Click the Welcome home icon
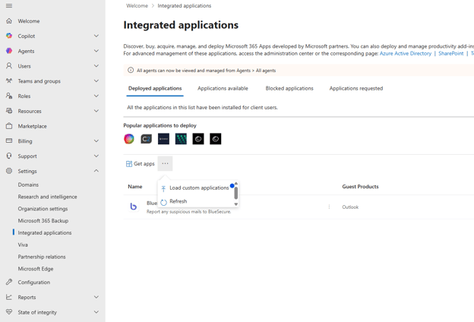The height and width of the screenshot is (322, 474). point(9,21)
